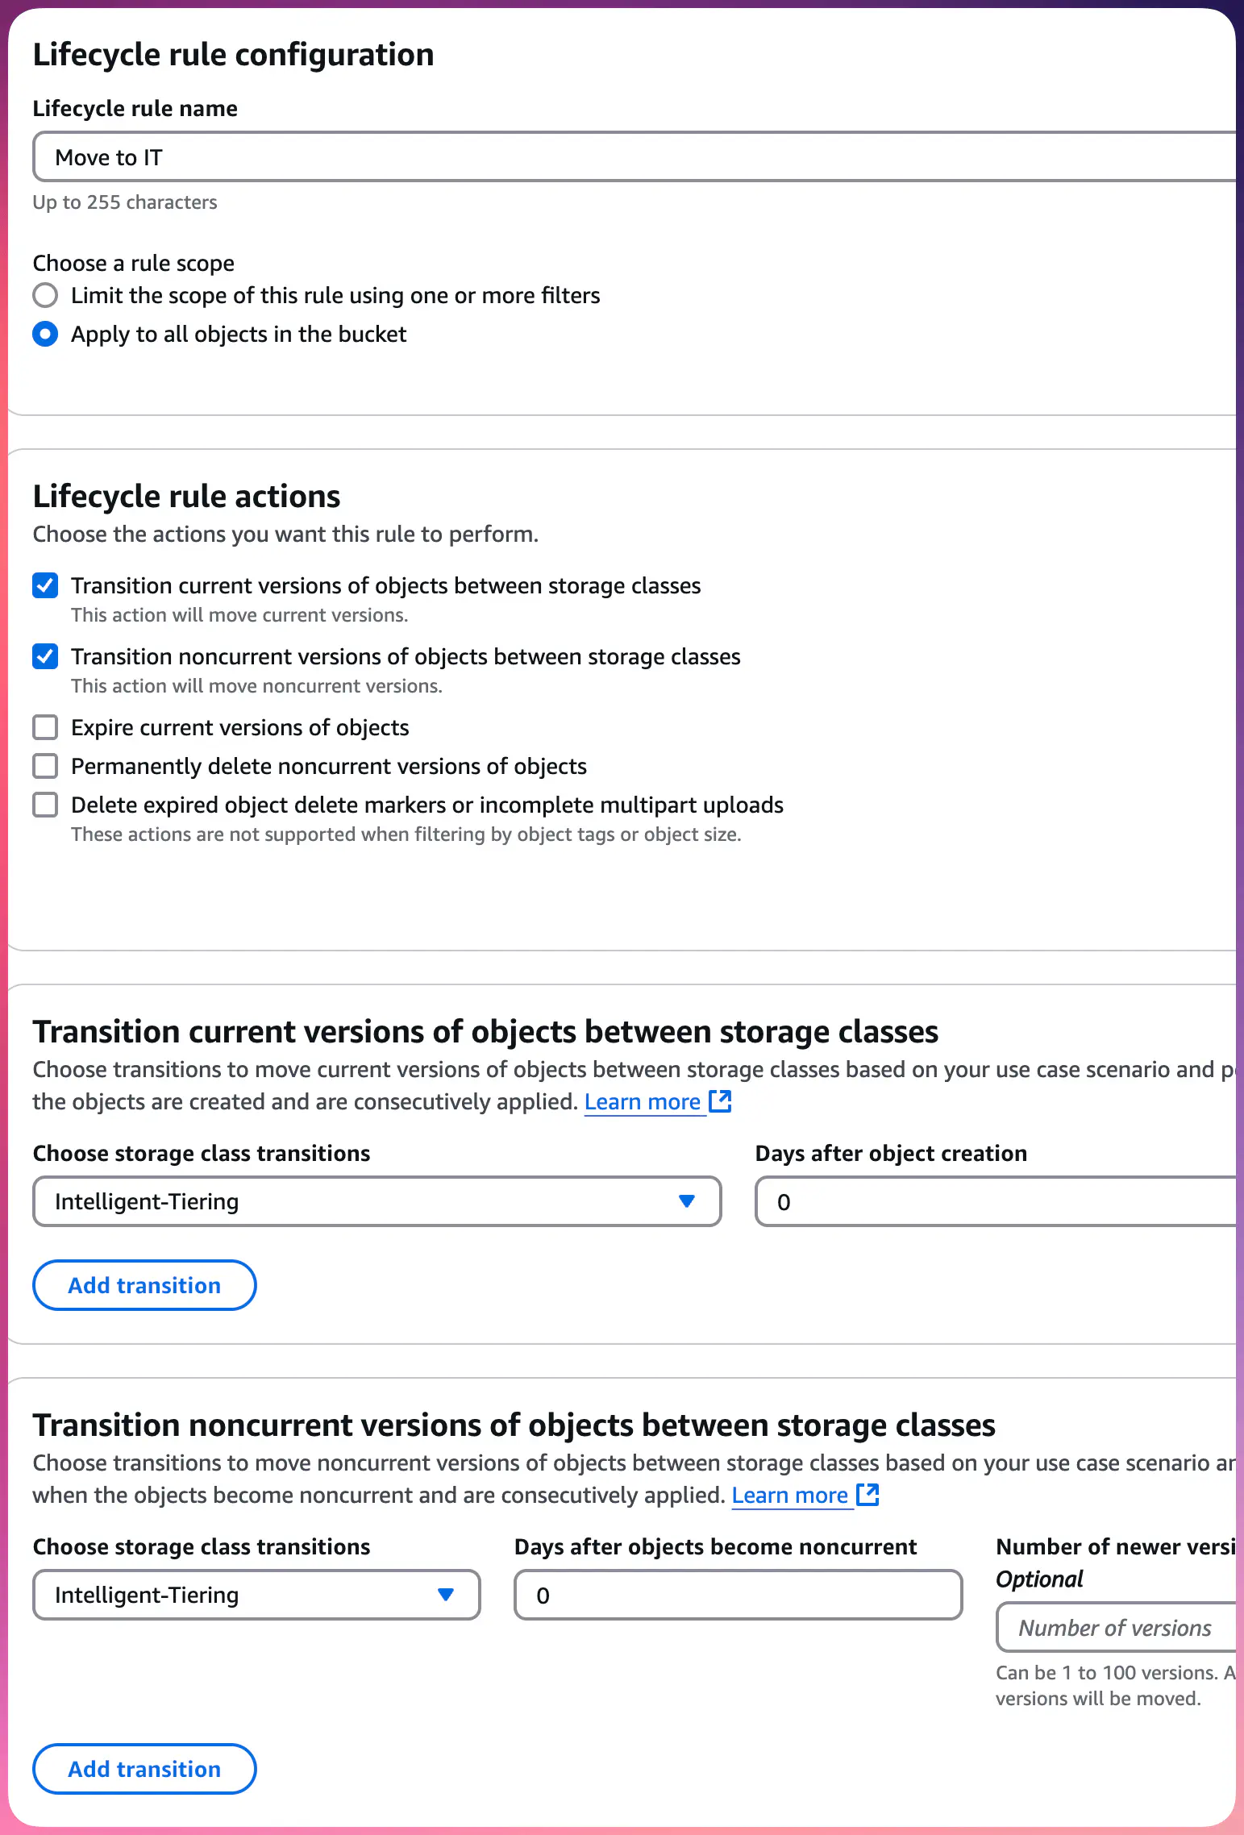The height and width of the screenshot is (1835, 1244).
Task: Open the storage class dropdown under noncurrent versions
Action: click(256, 1595)
